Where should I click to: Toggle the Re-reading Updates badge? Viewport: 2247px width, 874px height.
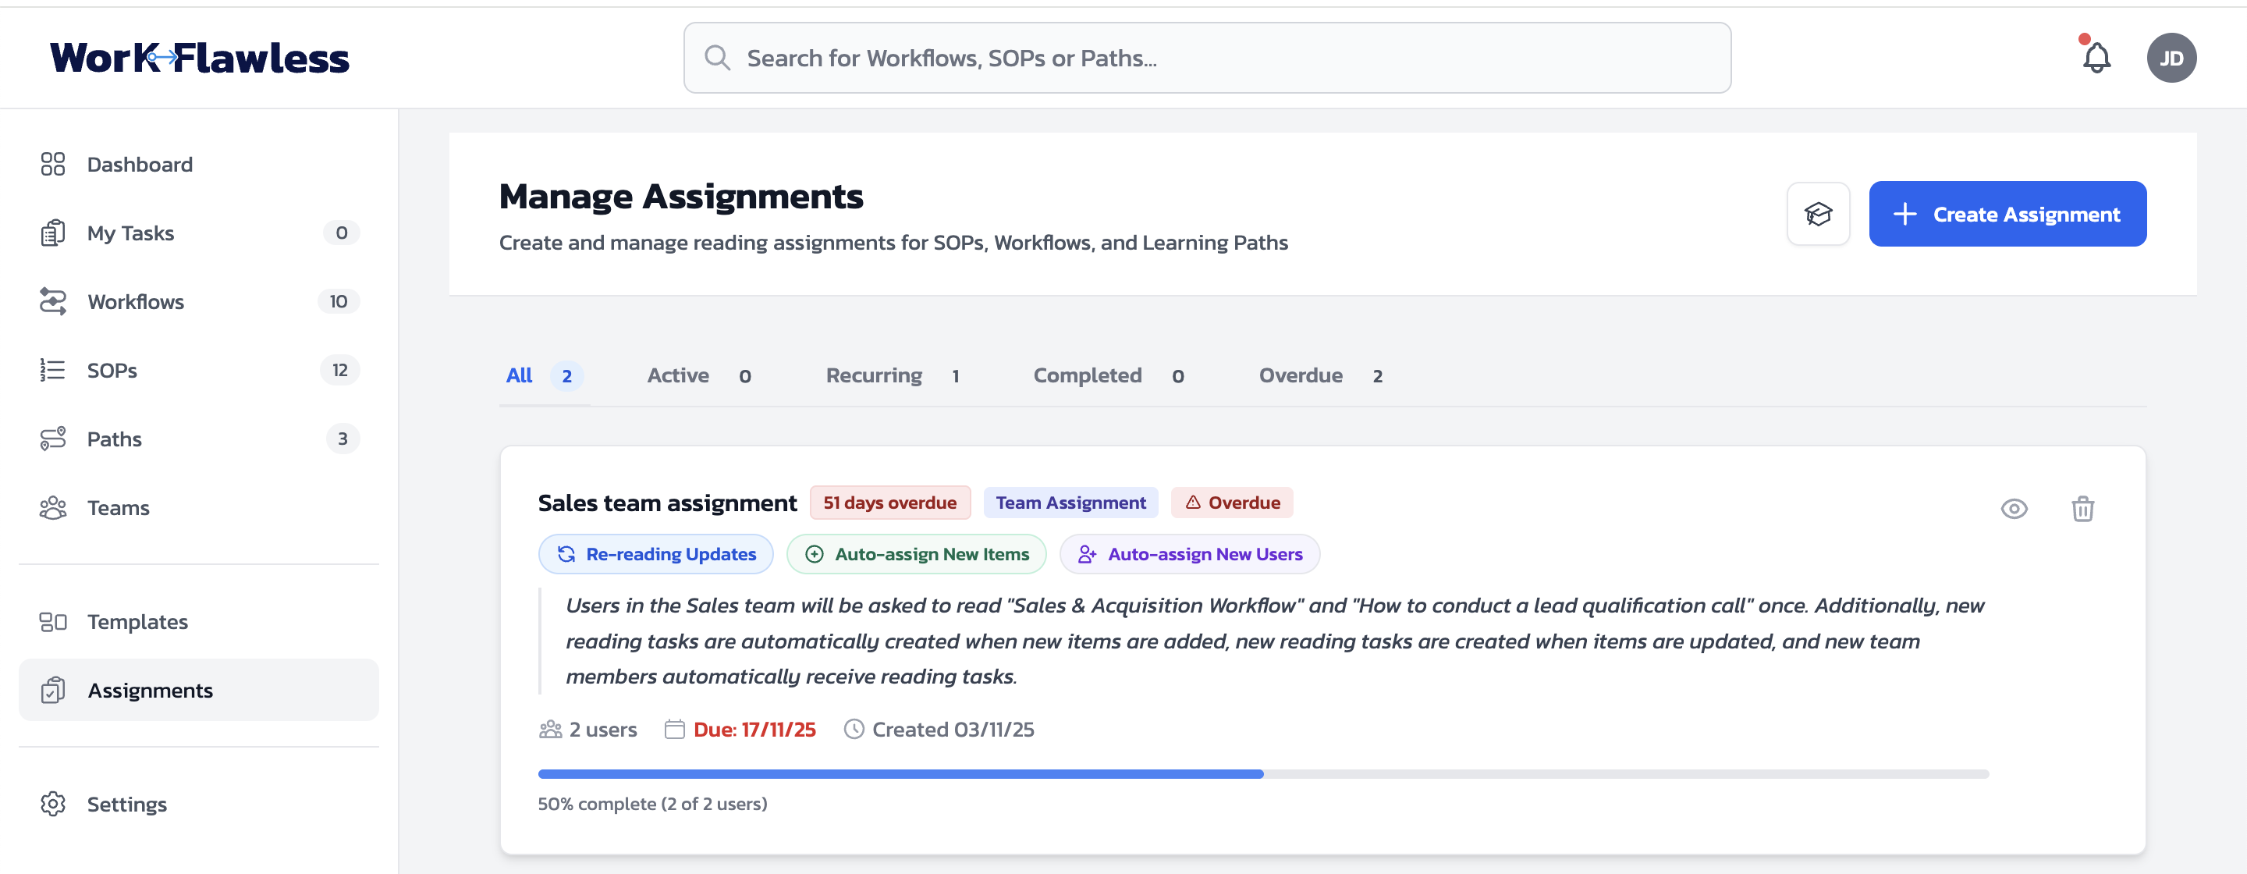tap(655, 554)
